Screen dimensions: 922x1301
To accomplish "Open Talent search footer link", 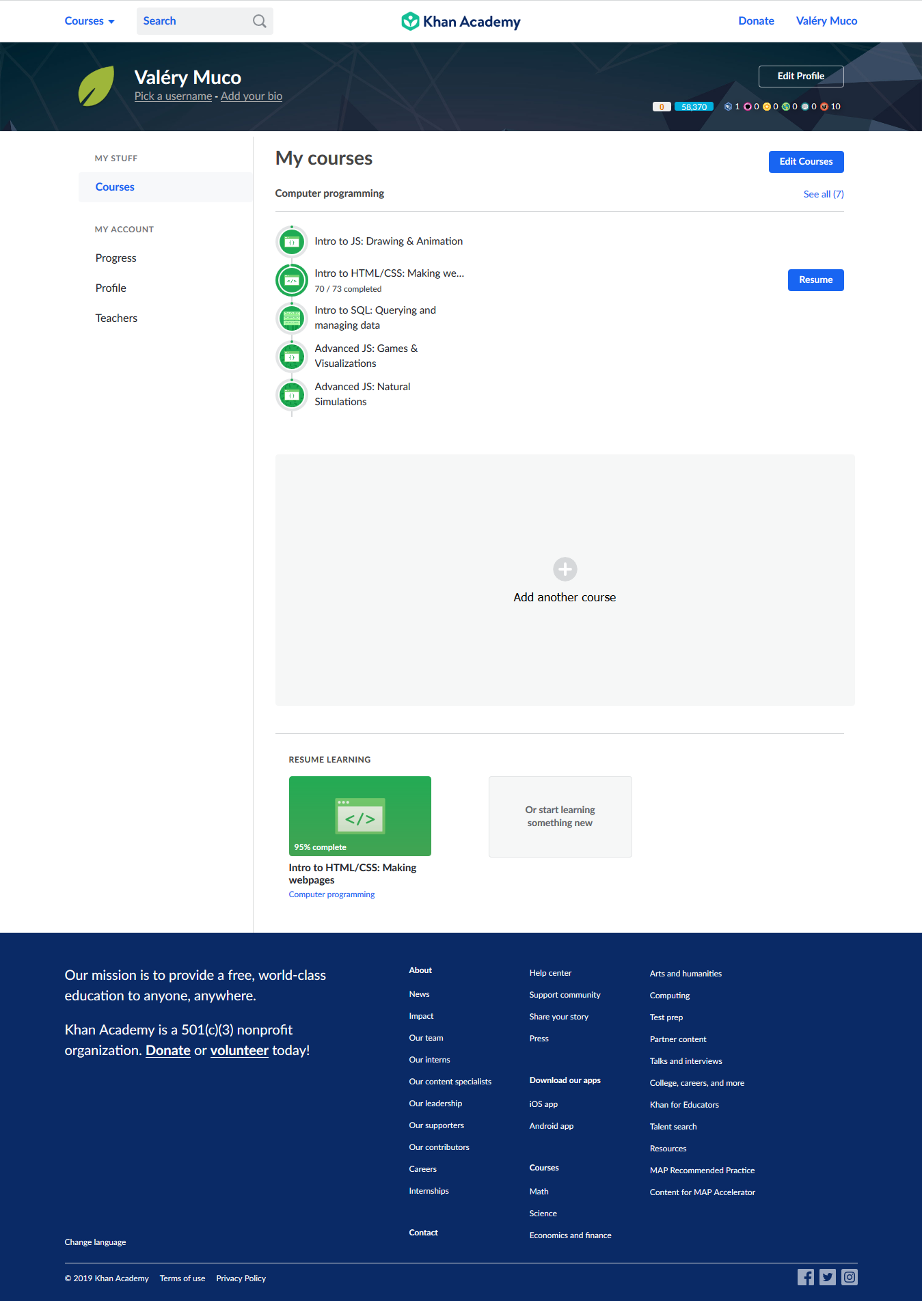I will click(x=673, y=1127).
